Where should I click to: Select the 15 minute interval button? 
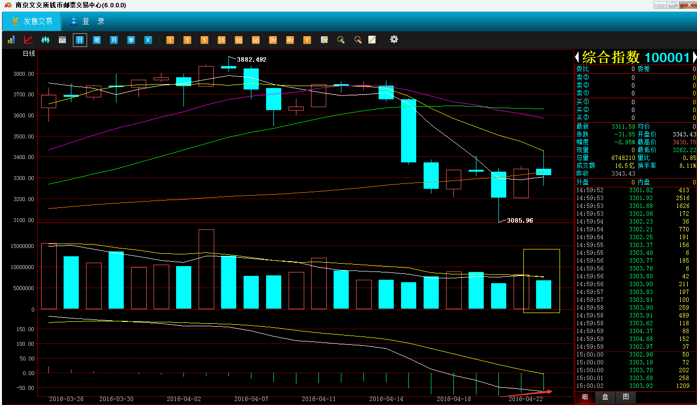[222, 40]
